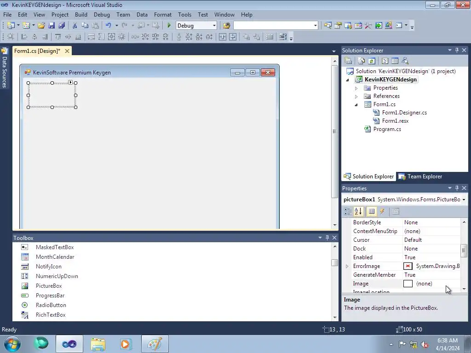This screenshot has width=471, height=353.
Task: Toggle the Properties list view button
Action: (x=372, y=211)
